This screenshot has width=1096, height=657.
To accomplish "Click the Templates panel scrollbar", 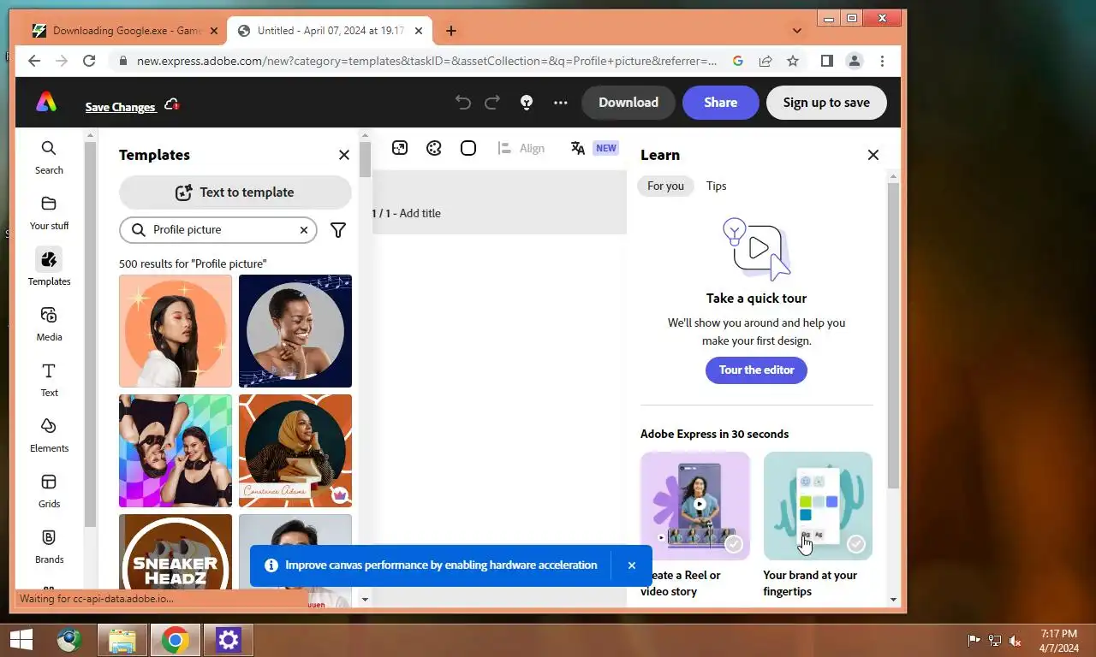I will point(365,159).
